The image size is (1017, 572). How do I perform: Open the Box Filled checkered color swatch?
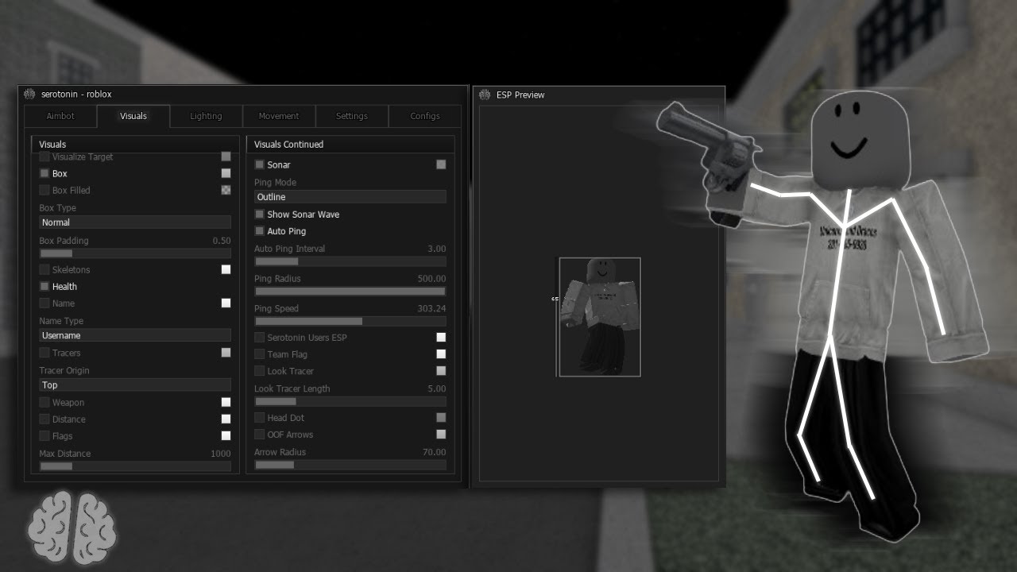pyautogui.click(x=226, y=191)
